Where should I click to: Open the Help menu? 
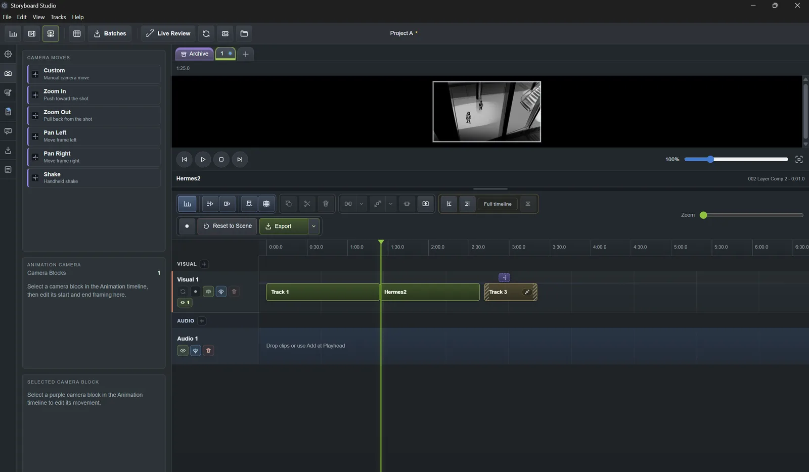click(78, 17)
